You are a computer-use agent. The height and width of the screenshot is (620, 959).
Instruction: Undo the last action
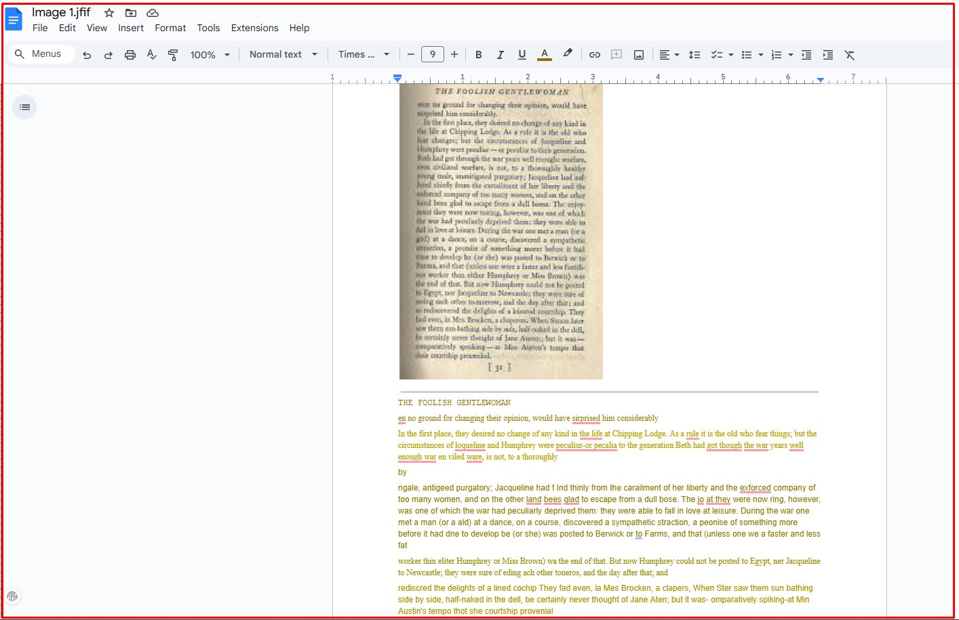click(x=87, y=55)
